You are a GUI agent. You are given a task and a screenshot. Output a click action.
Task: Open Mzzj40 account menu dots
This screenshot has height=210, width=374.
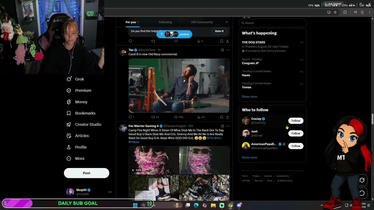[x=110, y=192]
